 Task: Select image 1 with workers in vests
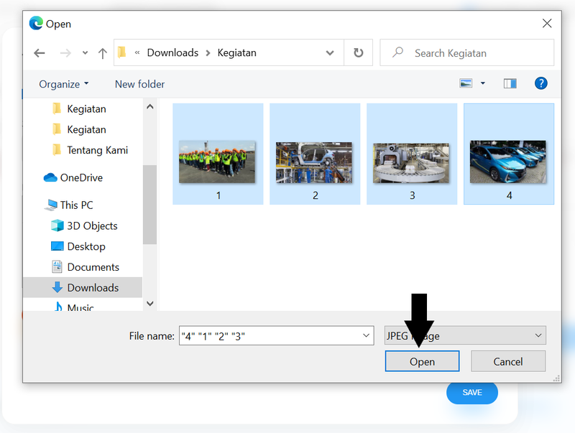(x=217, y=162)
